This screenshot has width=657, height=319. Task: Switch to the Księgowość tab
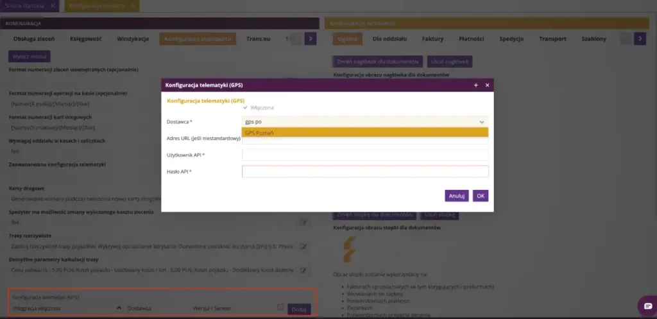pyautogui.click(x=86, y=39)
